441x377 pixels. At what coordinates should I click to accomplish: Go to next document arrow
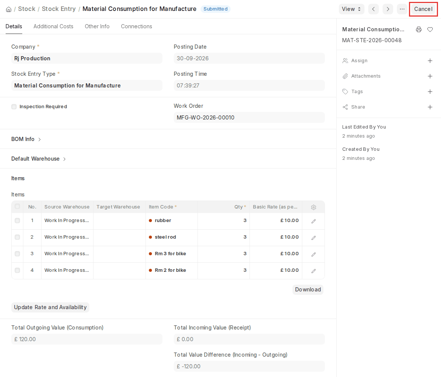point(388,9)
